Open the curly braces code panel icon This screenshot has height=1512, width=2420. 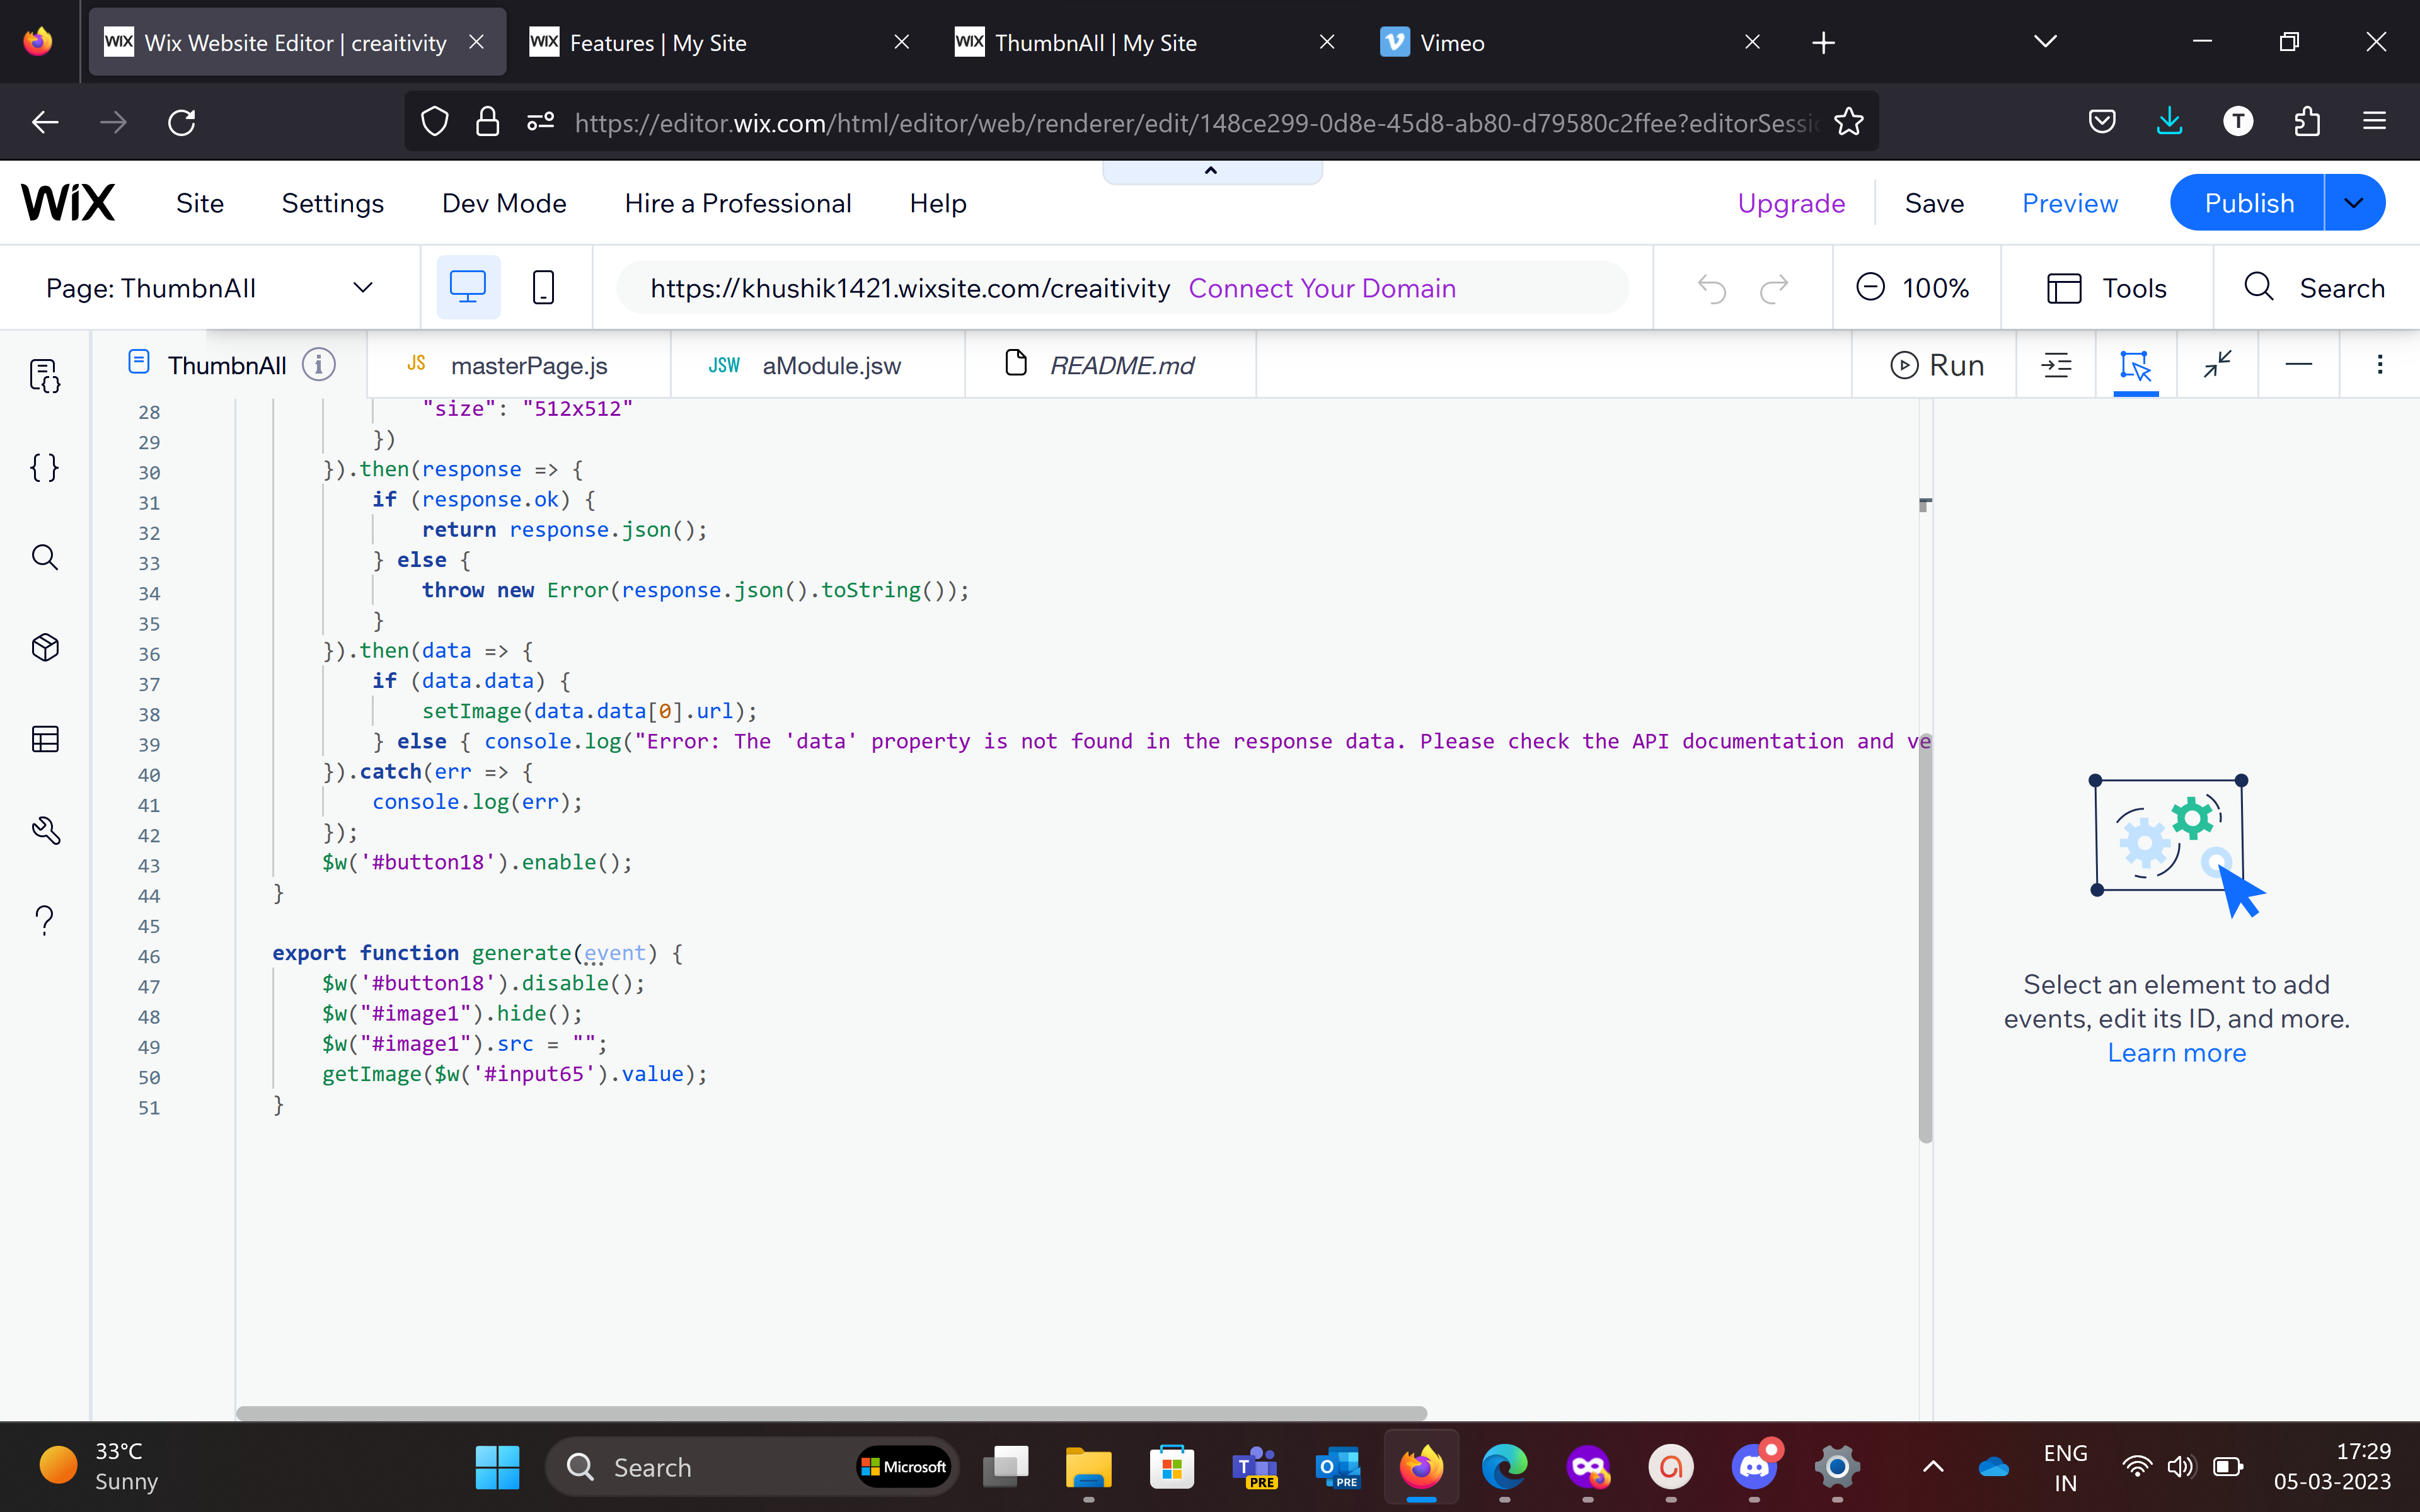point(45,467)
